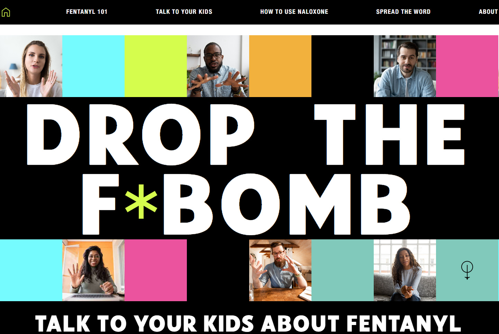Select photo of man before bookshelf
Viewport: 499px width, 334px height.
tap(405, 66)
